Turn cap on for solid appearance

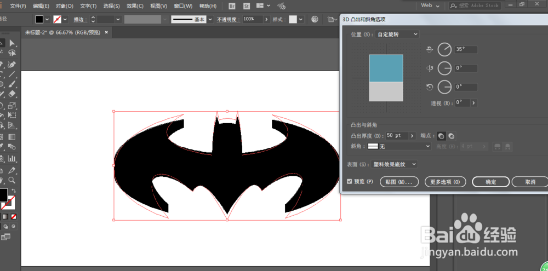pyautogui.click(x=442, y=136)
